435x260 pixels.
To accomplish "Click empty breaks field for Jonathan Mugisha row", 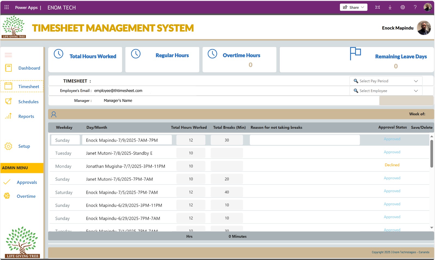I will [x=227, y=166].
